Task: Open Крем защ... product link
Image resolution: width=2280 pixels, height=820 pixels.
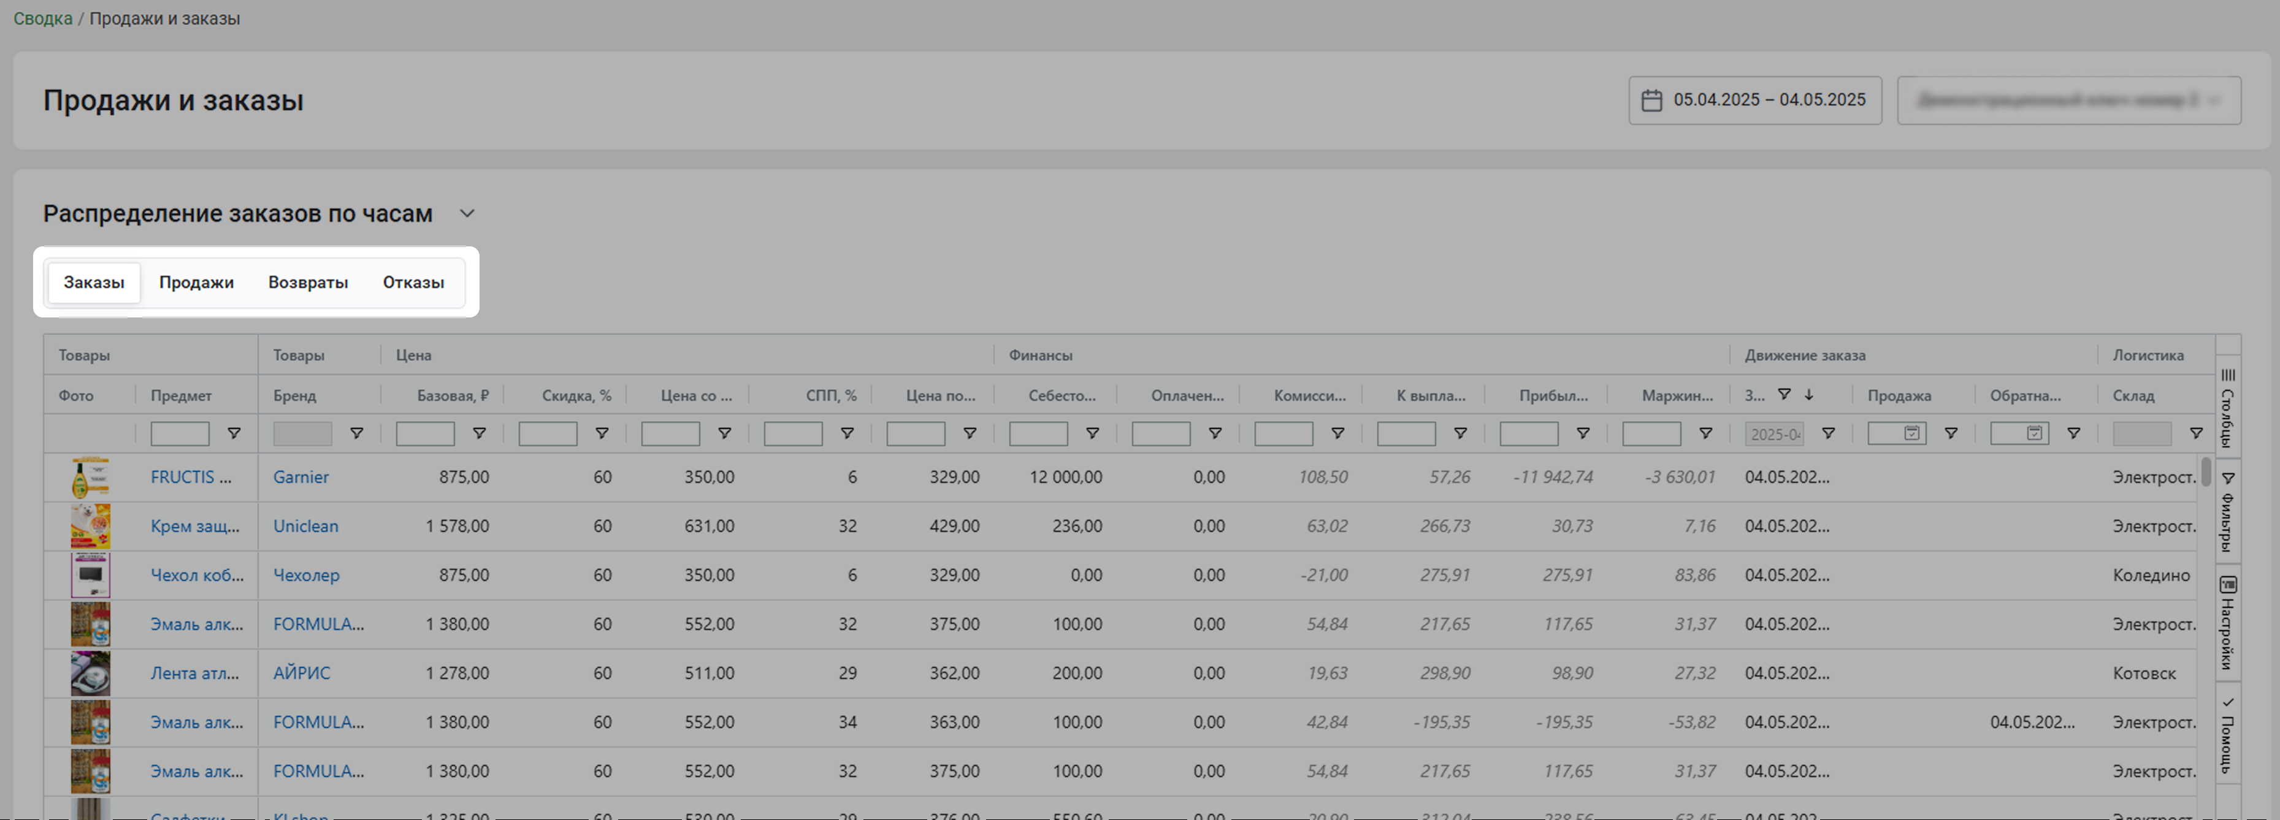Action: (x=195, y=526)
